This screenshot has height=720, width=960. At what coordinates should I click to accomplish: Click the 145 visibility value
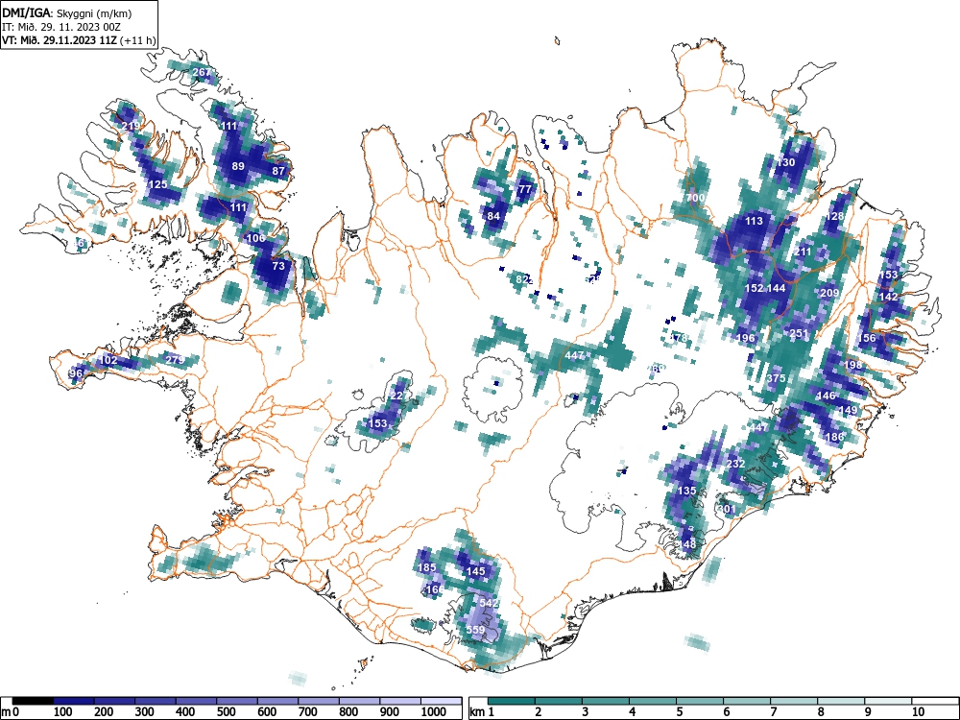pos(476,571)
